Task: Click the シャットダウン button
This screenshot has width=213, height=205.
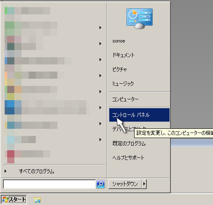Action: click(125, 184)
